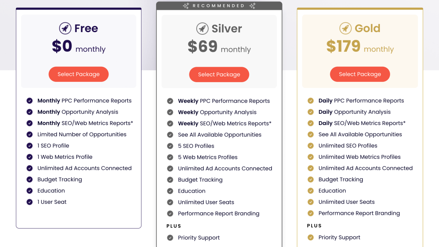Click the checkmark beside Weekly Opportunity Analysis
This screenshot has width=439, height=247.
170,112
